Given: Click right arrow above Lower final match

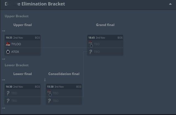Looking at the screenshot, I should (4, 80).
